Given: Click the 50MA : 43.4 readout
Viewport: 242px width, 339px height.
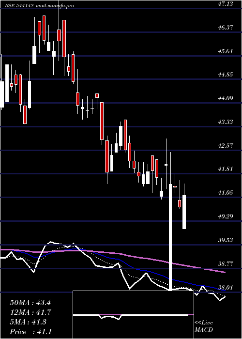Looking at the screenshot, I should (x=30, y=303).
